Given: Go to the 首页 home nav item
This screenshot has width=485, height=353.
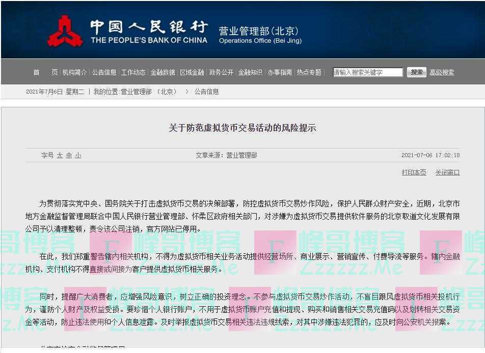Looking at the screenshot, I should (45, 72).
